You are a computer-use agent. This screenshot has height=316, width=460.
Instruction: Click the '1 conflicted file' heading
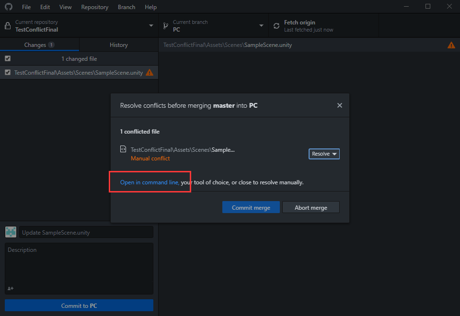click(x=139, y=132)
